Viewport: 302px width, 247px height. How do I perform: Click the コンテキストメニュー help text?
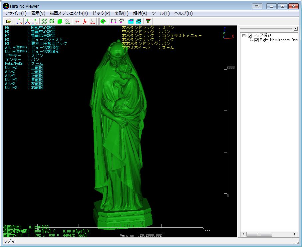coord(182,35)
